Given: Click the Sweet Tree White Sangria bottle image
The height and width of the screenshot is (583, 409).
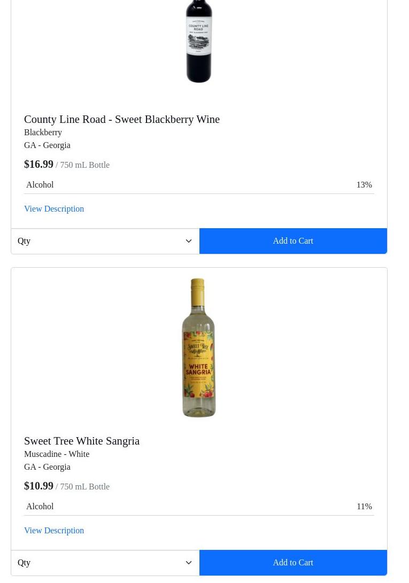Looking at the screenshot, I should [x=199, y=348].
